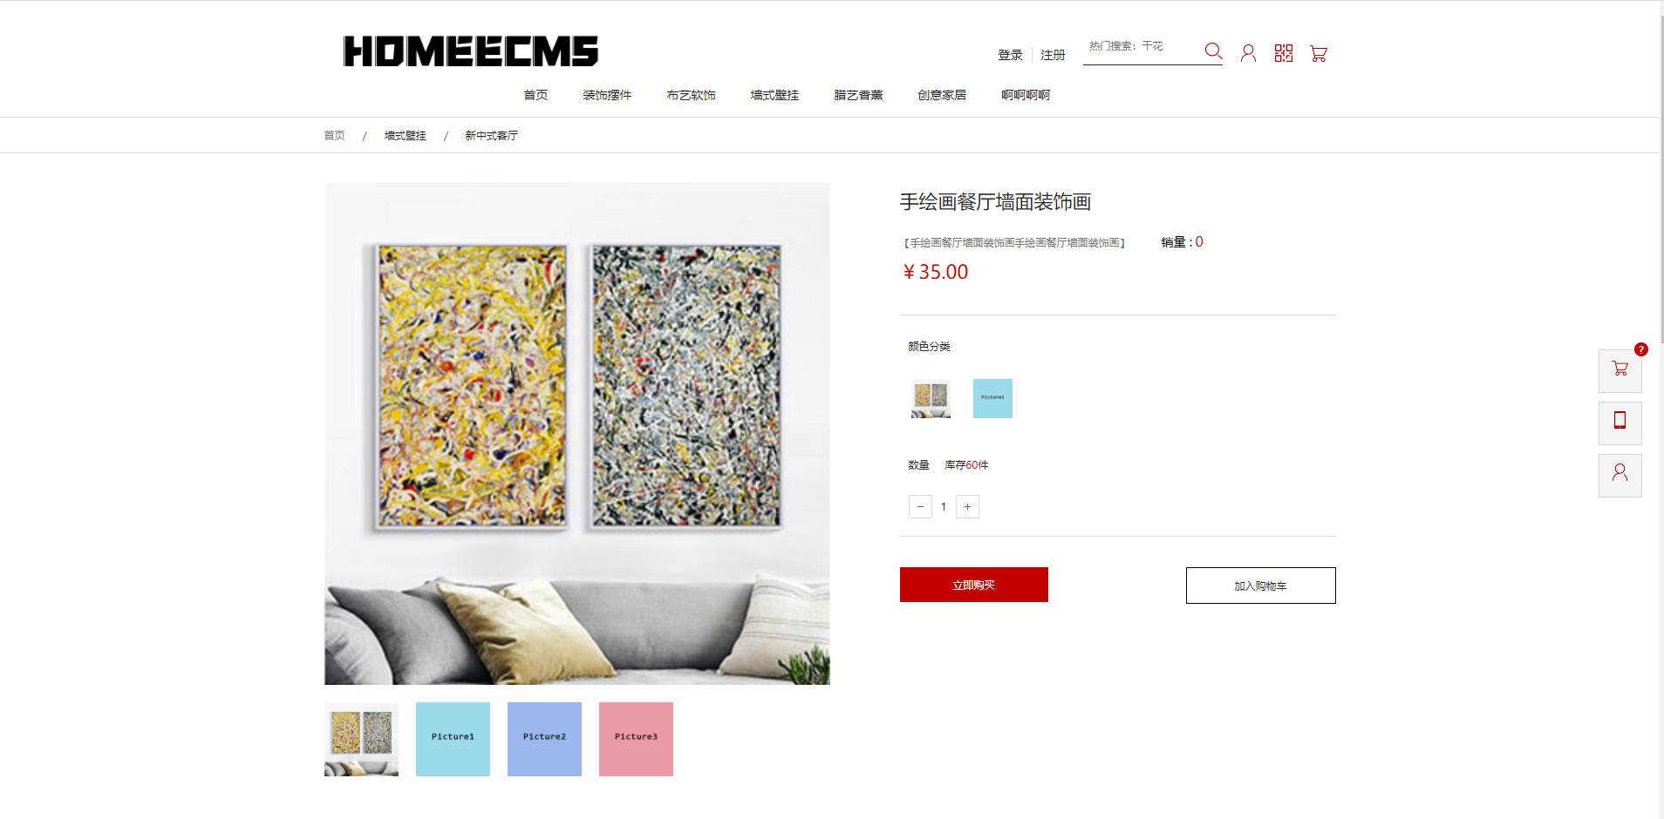Screen dimensions: 1664x819
Task: Decrease quantity with the minus button
Action: pyautogui.click(x=920, y=506)
